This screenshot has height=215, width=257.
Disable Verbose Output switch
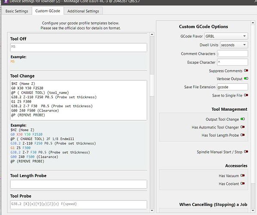pos(246,78)
